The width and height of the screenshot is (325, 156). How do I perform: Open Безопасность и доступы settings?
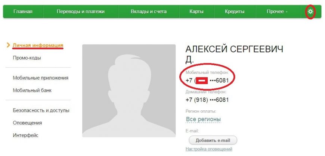click(41, 110)
